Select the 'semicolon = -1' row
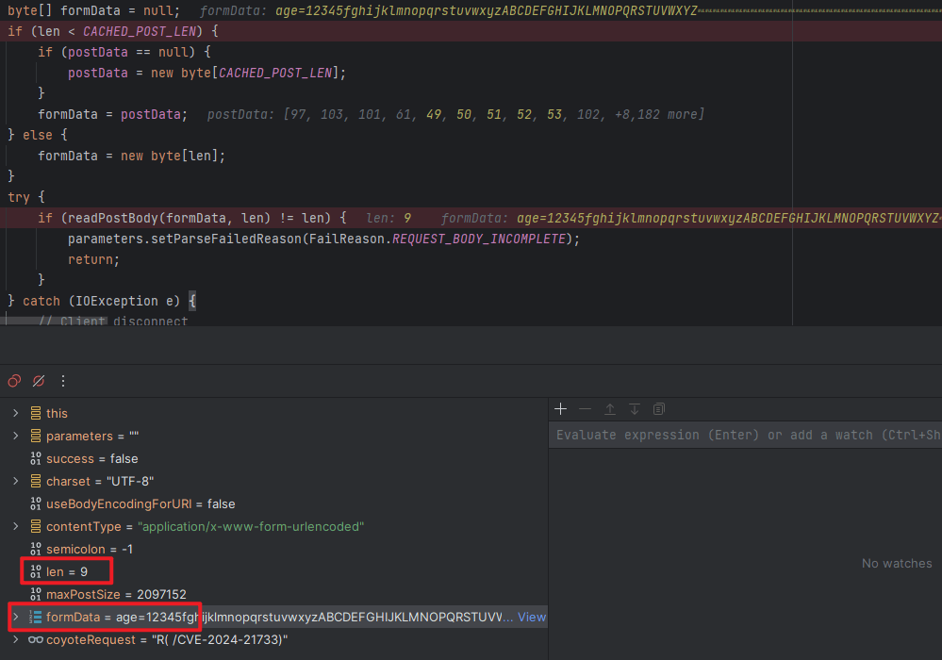 [x=274, y=549]
